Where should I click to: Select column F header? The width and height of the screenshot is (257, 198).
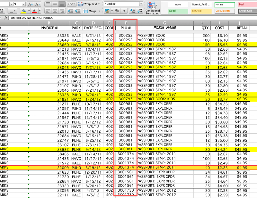point(126,23)
